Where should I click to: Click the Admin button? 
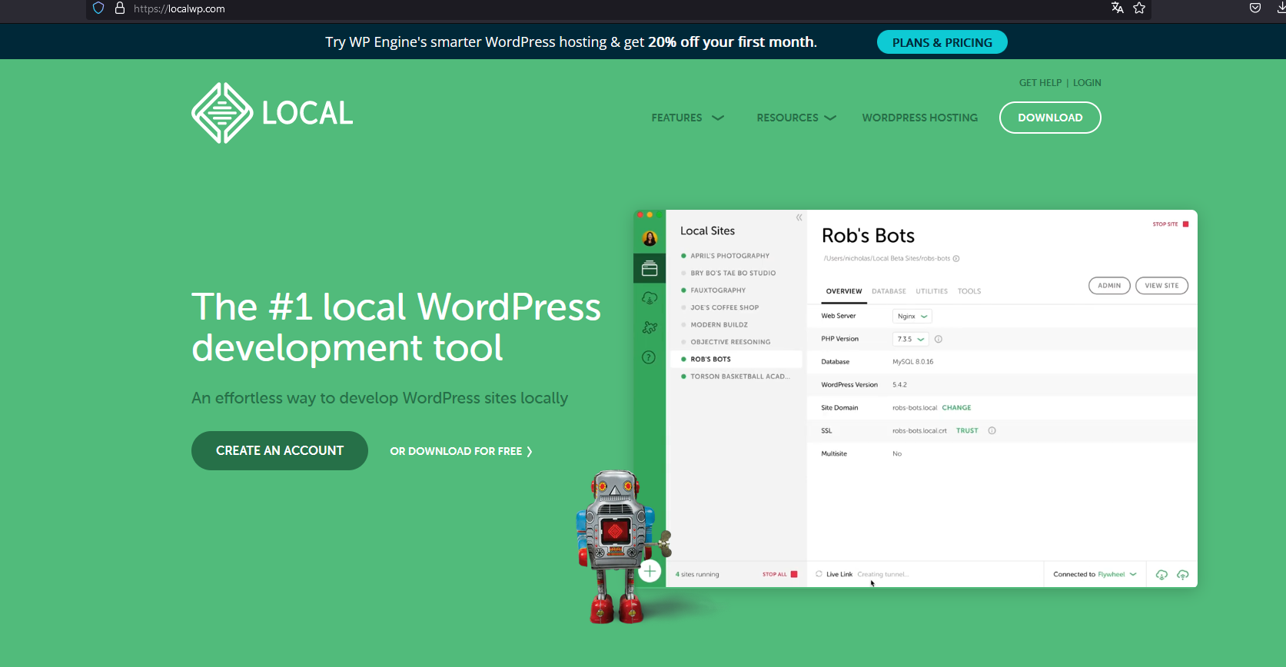tap(1109, 285)
